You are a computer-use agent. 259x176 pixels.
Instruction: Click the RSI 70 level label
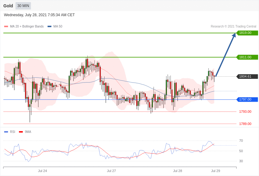(x=241, y=141)
